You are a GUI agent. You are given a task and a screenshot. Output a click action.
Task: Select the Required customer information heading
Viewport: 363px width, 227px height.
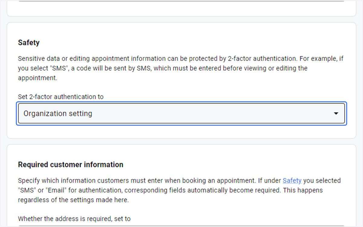(70, 165)
